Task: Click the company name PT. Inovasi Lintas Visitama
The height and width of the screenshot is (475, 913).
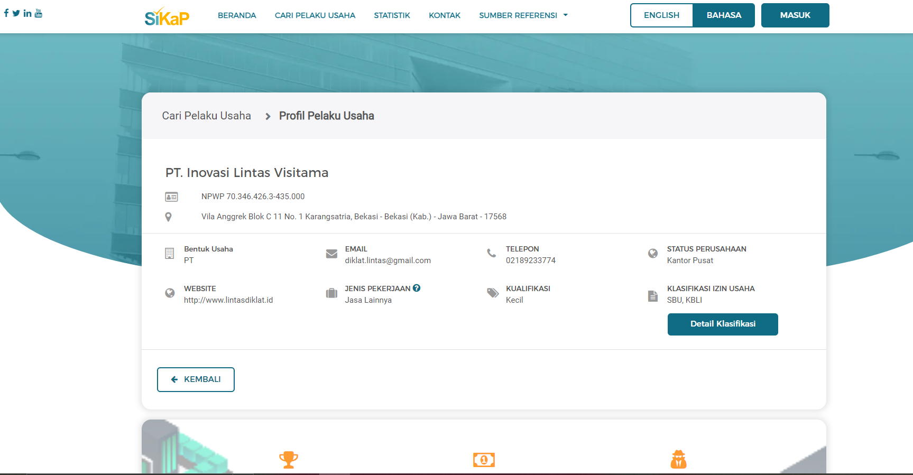Action: [247, 173]
